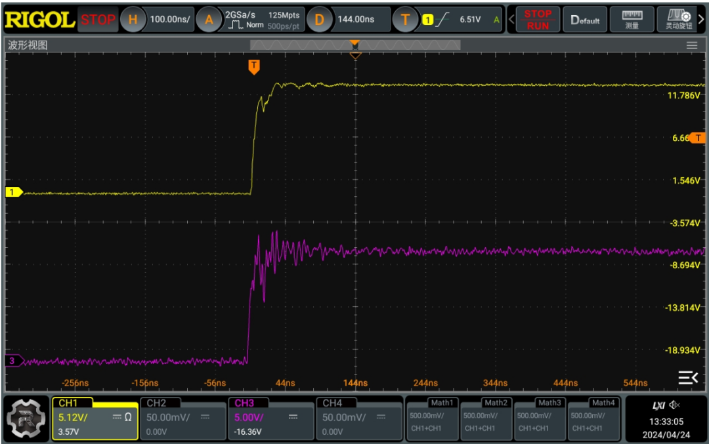Enable the Math1 channel
Viewport: 709px width, 444px height.
click(432, 418)
